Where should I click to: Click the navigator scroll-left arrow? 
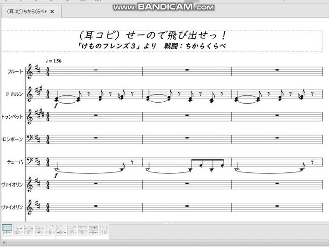pos(3,242)
